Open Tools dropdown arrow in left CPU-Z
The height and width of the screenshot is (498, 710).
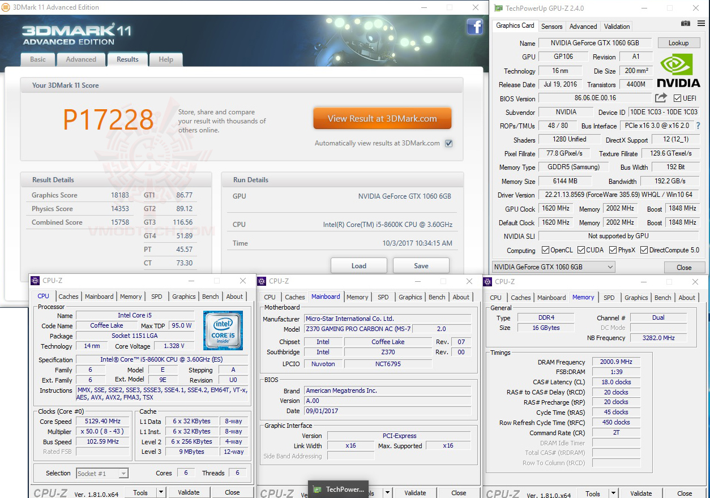pos(161,493)
